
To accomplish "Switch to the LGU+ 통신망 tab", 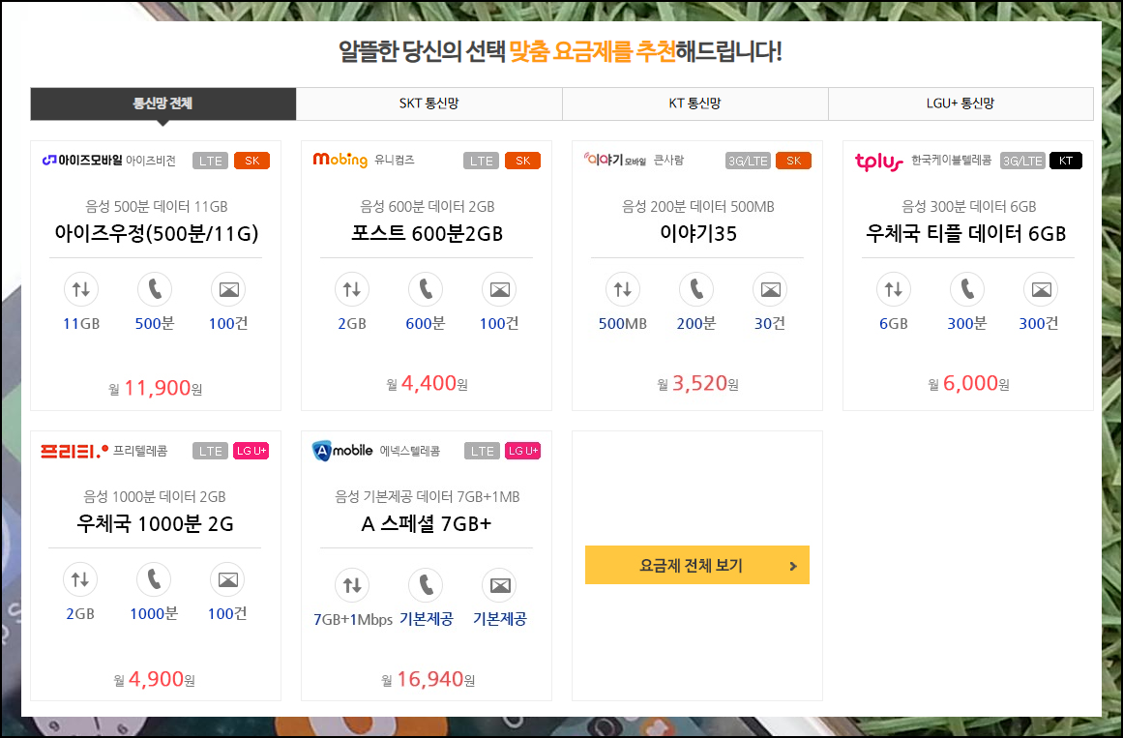I will tap(960, 103).
